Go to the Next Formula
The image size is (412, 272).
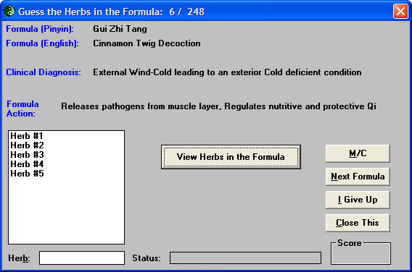point(358,177)
